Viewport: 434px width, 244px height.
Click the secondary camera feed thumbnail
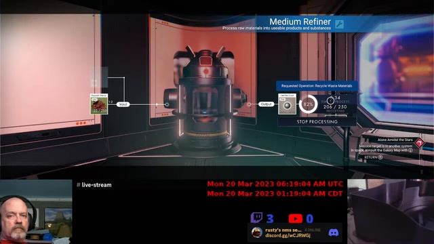391,211
